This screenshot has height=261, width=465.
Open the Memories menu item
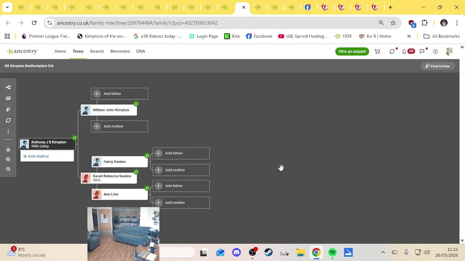[x=120, y=51]
